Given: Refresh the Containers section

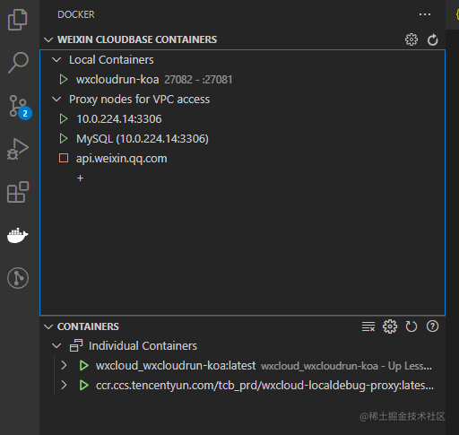Looking at the screenshot, I should pos(411,326).
